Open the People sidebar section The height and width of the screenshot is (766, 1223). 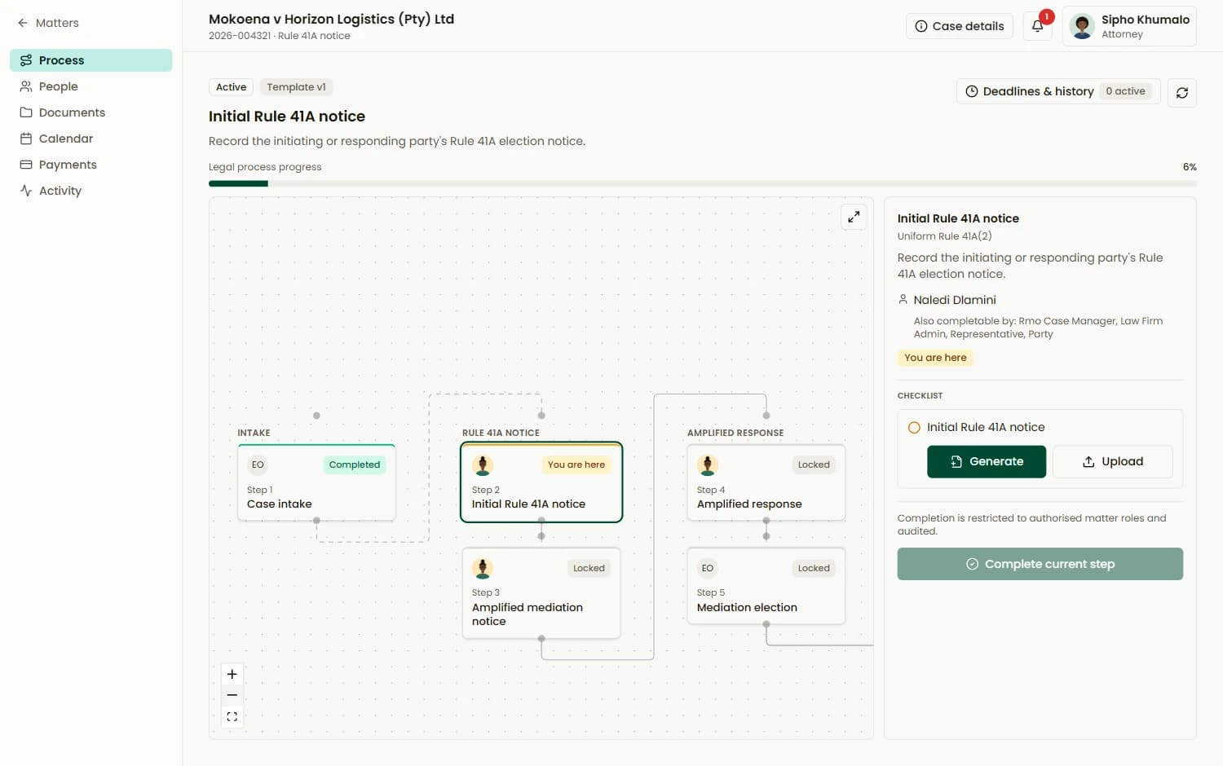click(x=91, y=86)
